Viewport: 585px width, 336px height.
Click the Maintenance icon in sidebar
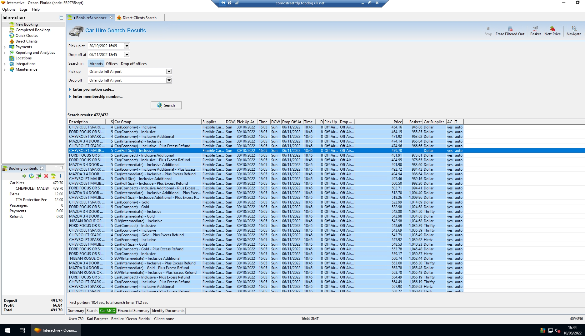[x=12, y=69]
